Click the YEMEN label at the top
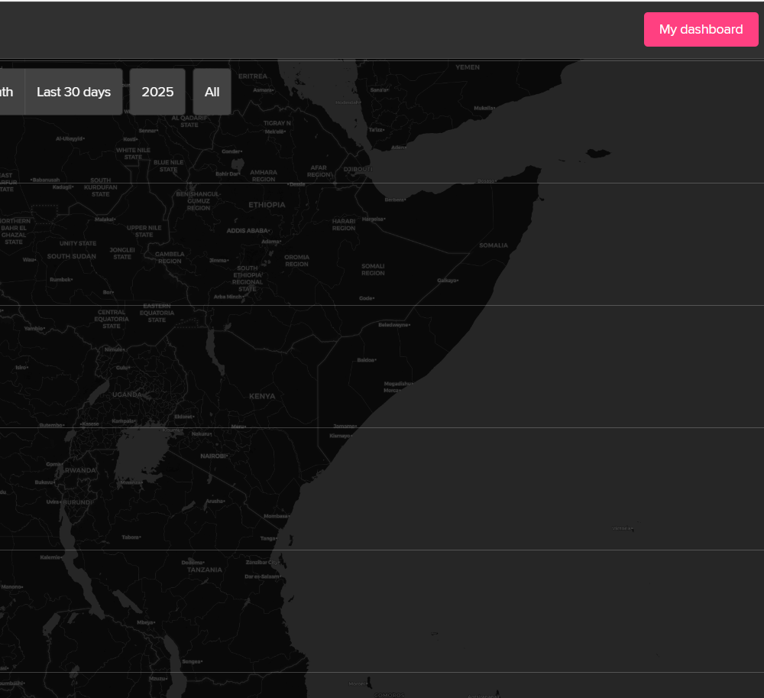The width and height of the screenshot is (764, 698). [x=466, y=67]
